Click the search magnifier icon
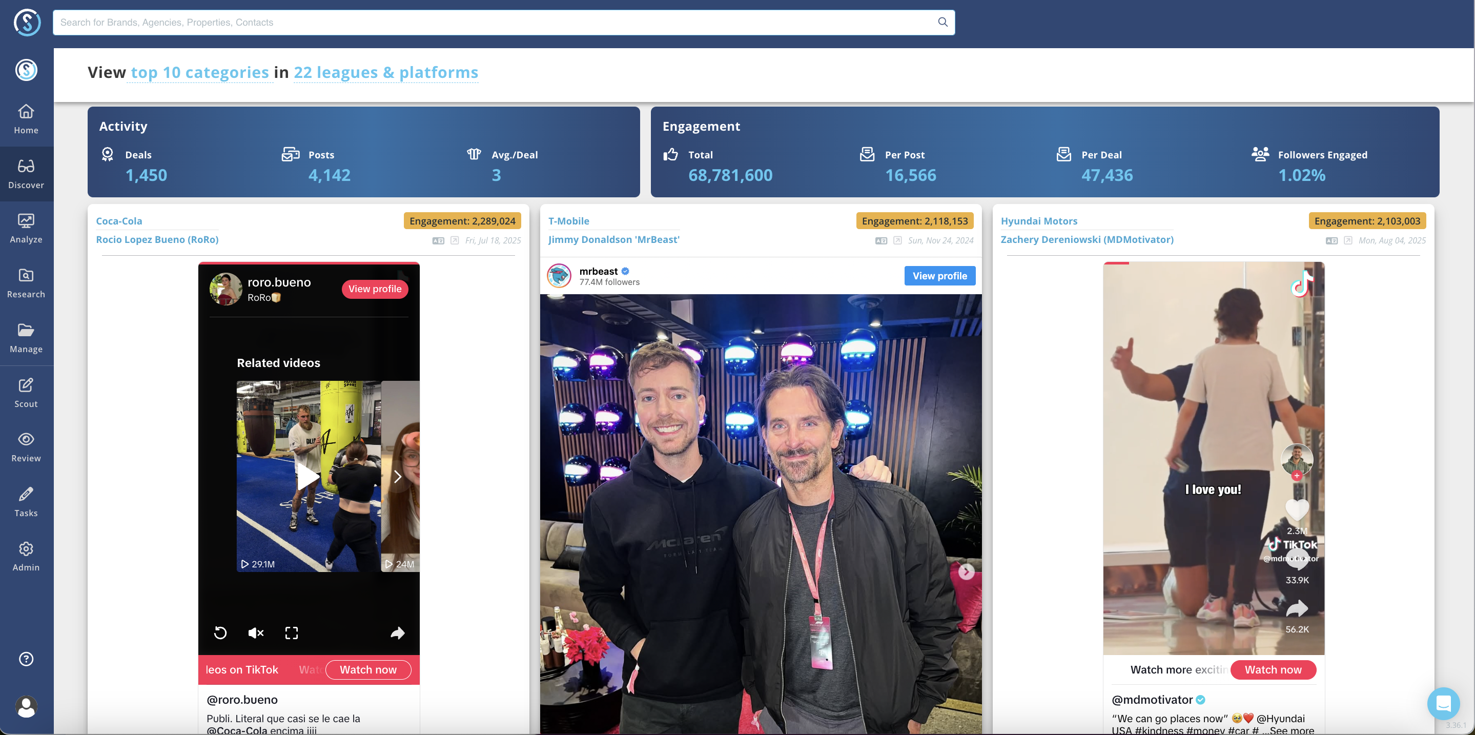The height and width of the screenshot is (735, 1475). coord(943,23)
